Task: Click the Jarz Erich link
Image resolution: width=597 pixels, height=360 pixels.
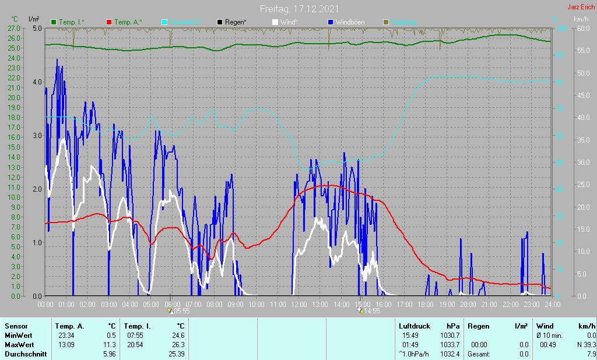Action: point(581,7)
